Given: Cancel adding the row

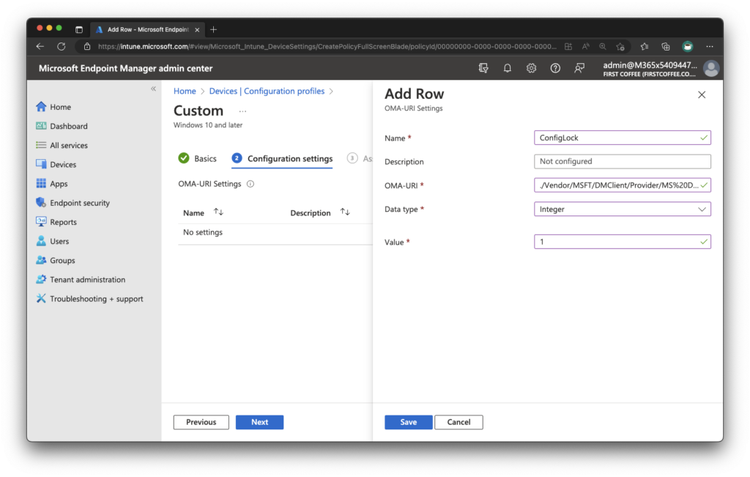Looking at the screenshot, I should coord(458,422).
